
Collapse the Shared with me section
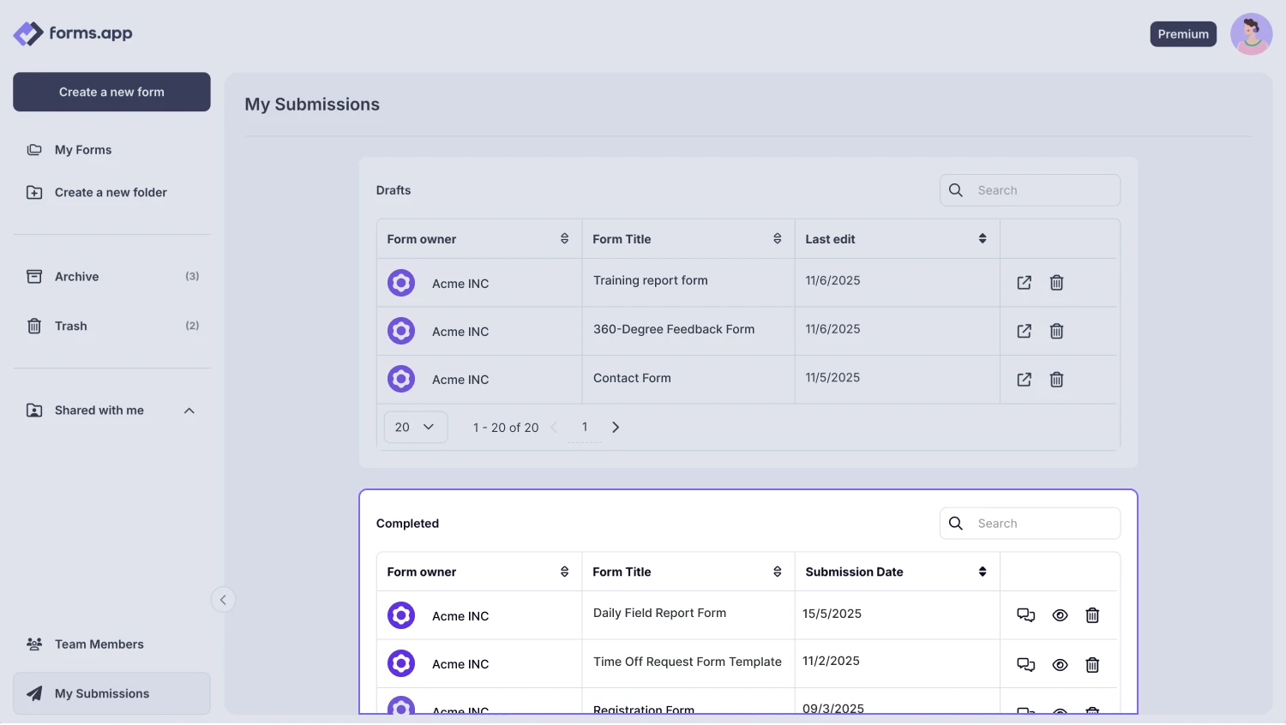point(189,410)
